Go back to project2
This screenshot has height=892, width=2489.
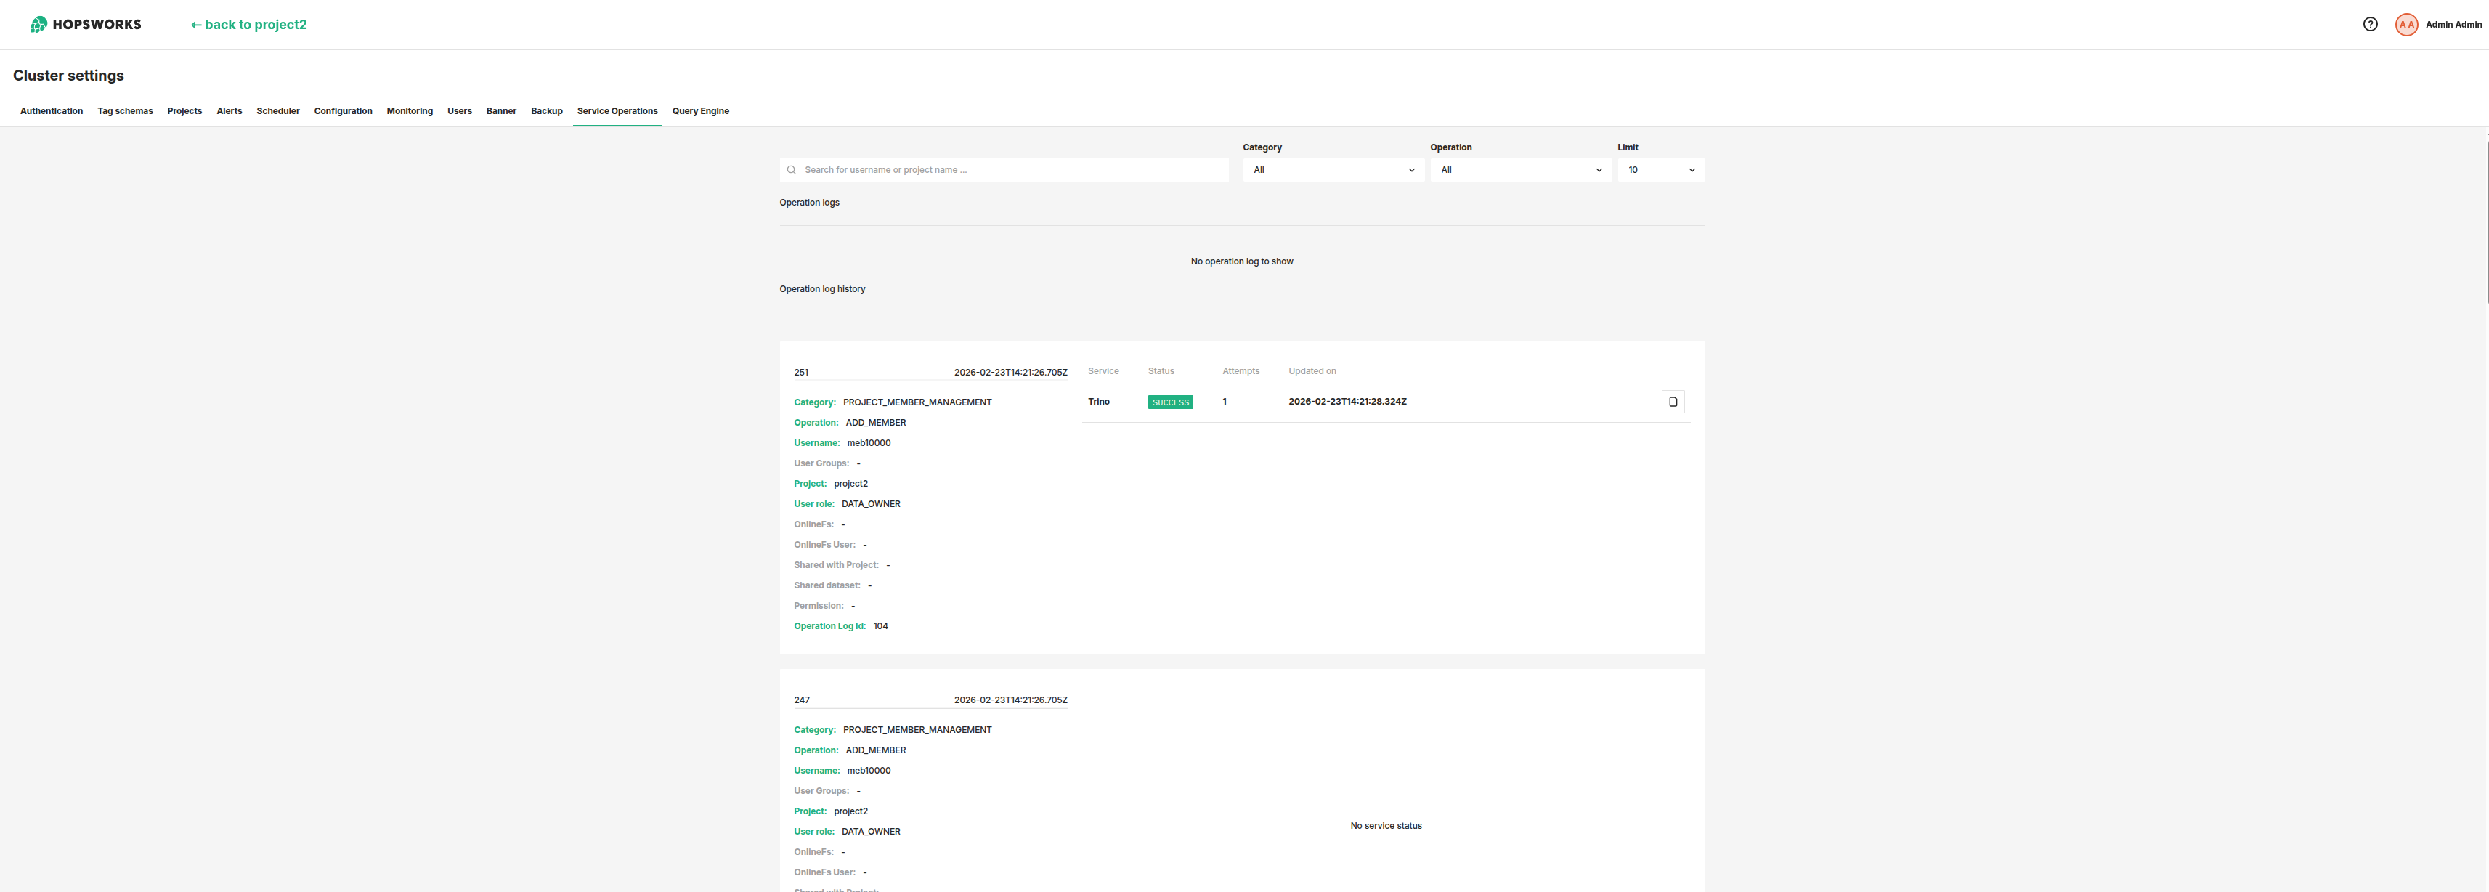click(x=248, y=24)
